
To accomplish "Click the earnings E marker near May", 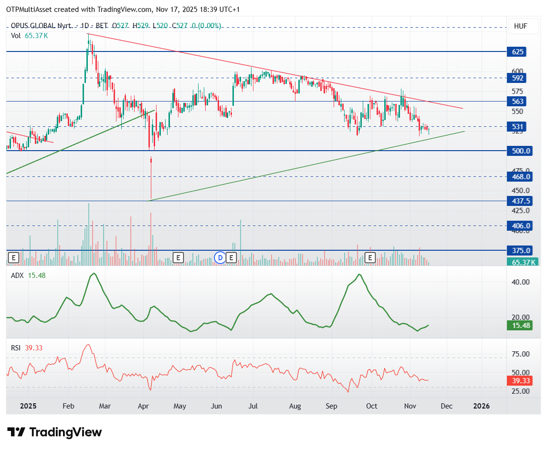I will tap(178, 258).
